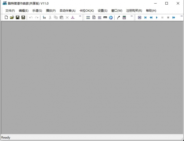Screen dimensions: 184x141
Task: Maximize the composer window
Action: coord(167,3)
